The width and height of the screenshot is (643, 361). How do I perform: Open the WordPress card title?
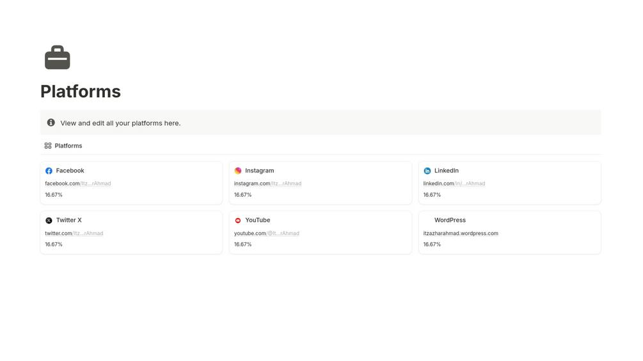tap(450, 220)
